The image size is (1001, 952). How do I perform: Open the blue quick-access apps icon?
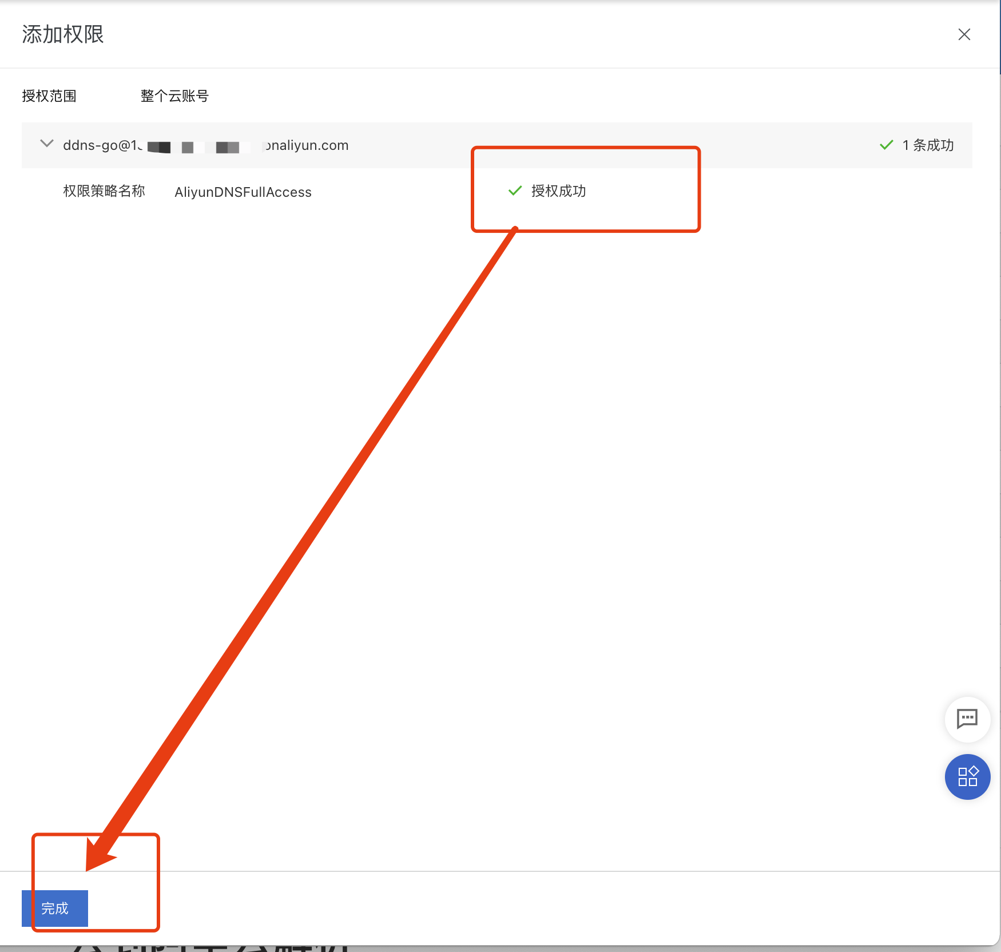967,776
